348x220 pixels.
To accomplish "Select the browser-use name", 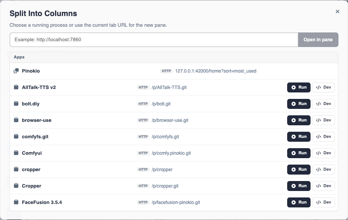I will (x=37, y=120).
